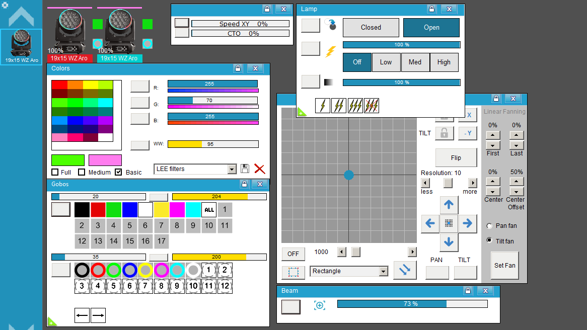The width and height of the screenshot is (587, 330).
Task: Lock the Colors panel
Action: 238,68
